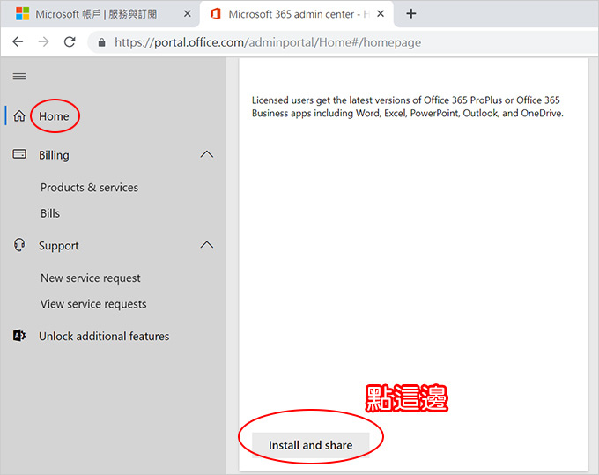
Task: Collapse the Support section chevron
Action: 207,245
